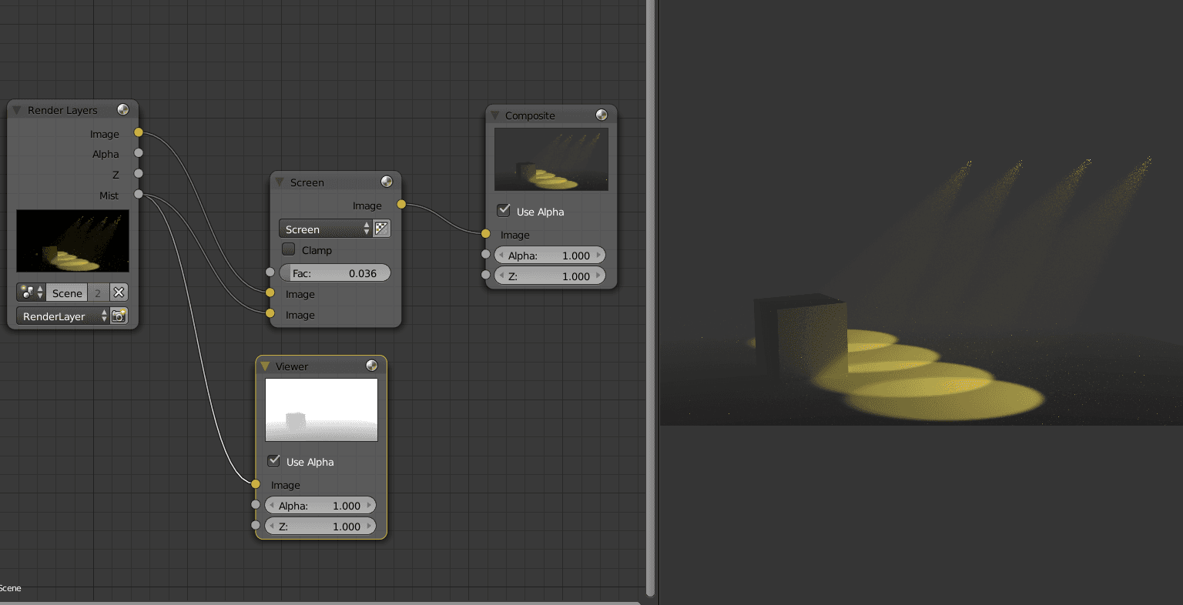Screen dimensions: 1183x605
Task: Enable the Clamp checkbox
Action: pyautogui.click(x=289, y=249)
